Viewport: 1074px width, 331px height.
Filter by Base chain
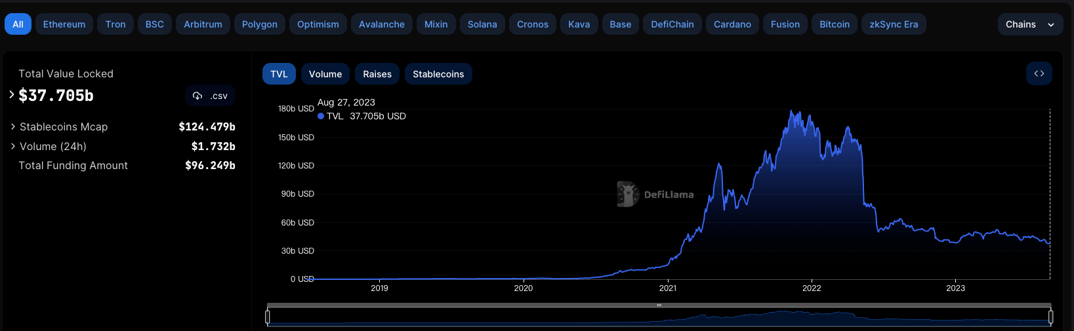[x=621, y=24]
